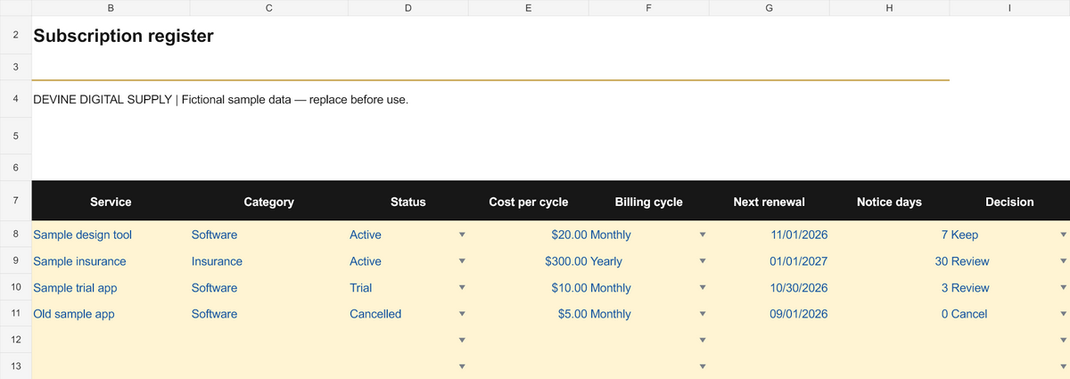Open Status dropdown for Sample trial app
The height and width of the screenshot is (379, 1070).
click(x=461, y=288)
